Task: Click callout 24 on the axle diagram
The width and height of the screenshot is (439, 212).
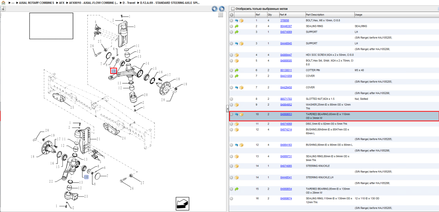Action: [124, 138]
